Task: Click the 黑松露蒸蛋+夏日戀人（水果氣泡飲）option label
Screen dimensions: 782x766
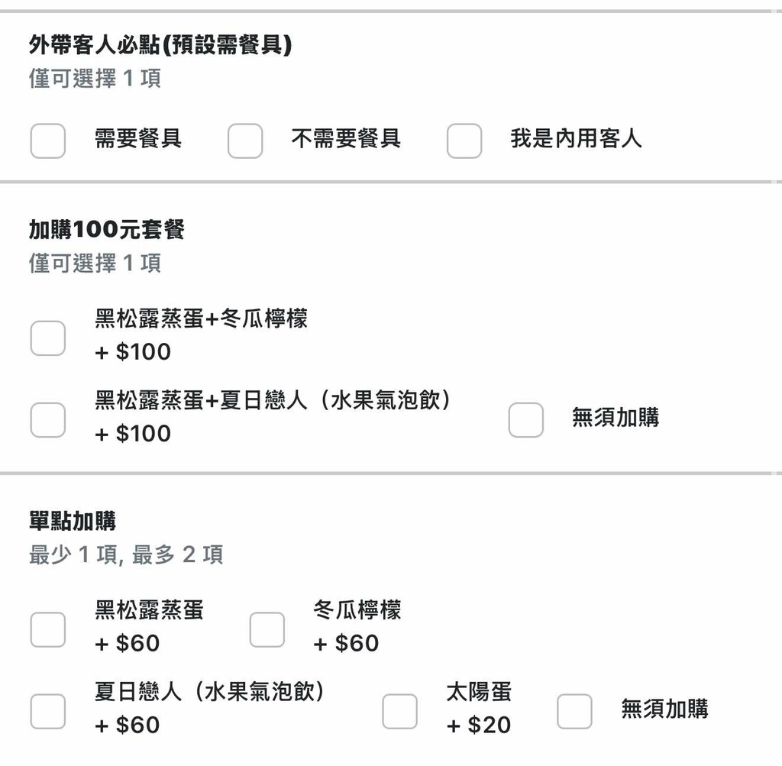Action: point(273,399)
